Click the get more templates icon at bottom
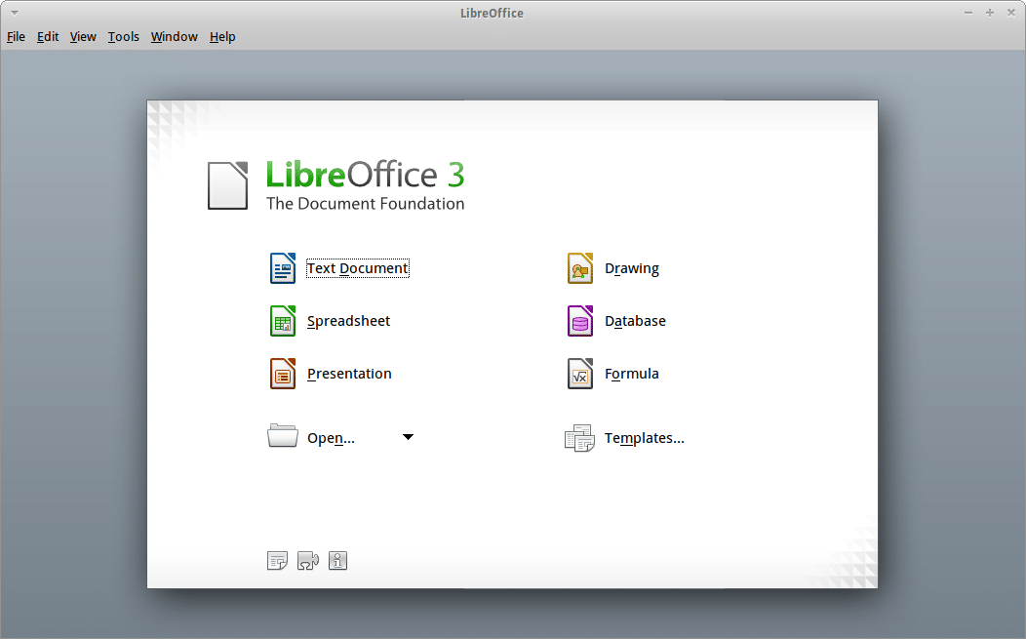This screenshot has width=1026, height=639. [x=277, y=560]
